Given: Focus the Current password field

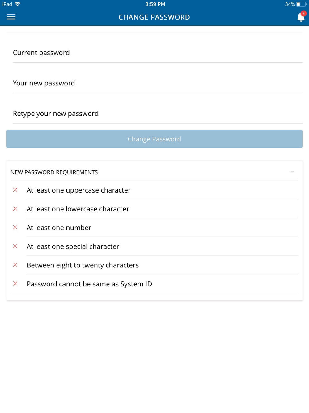Looking at the screenshot, I should [158, 53].
